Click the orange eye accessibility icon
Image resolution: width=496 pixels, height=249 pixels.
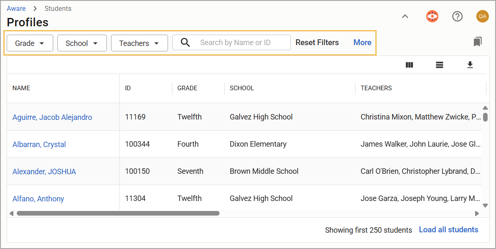point(432,16)
